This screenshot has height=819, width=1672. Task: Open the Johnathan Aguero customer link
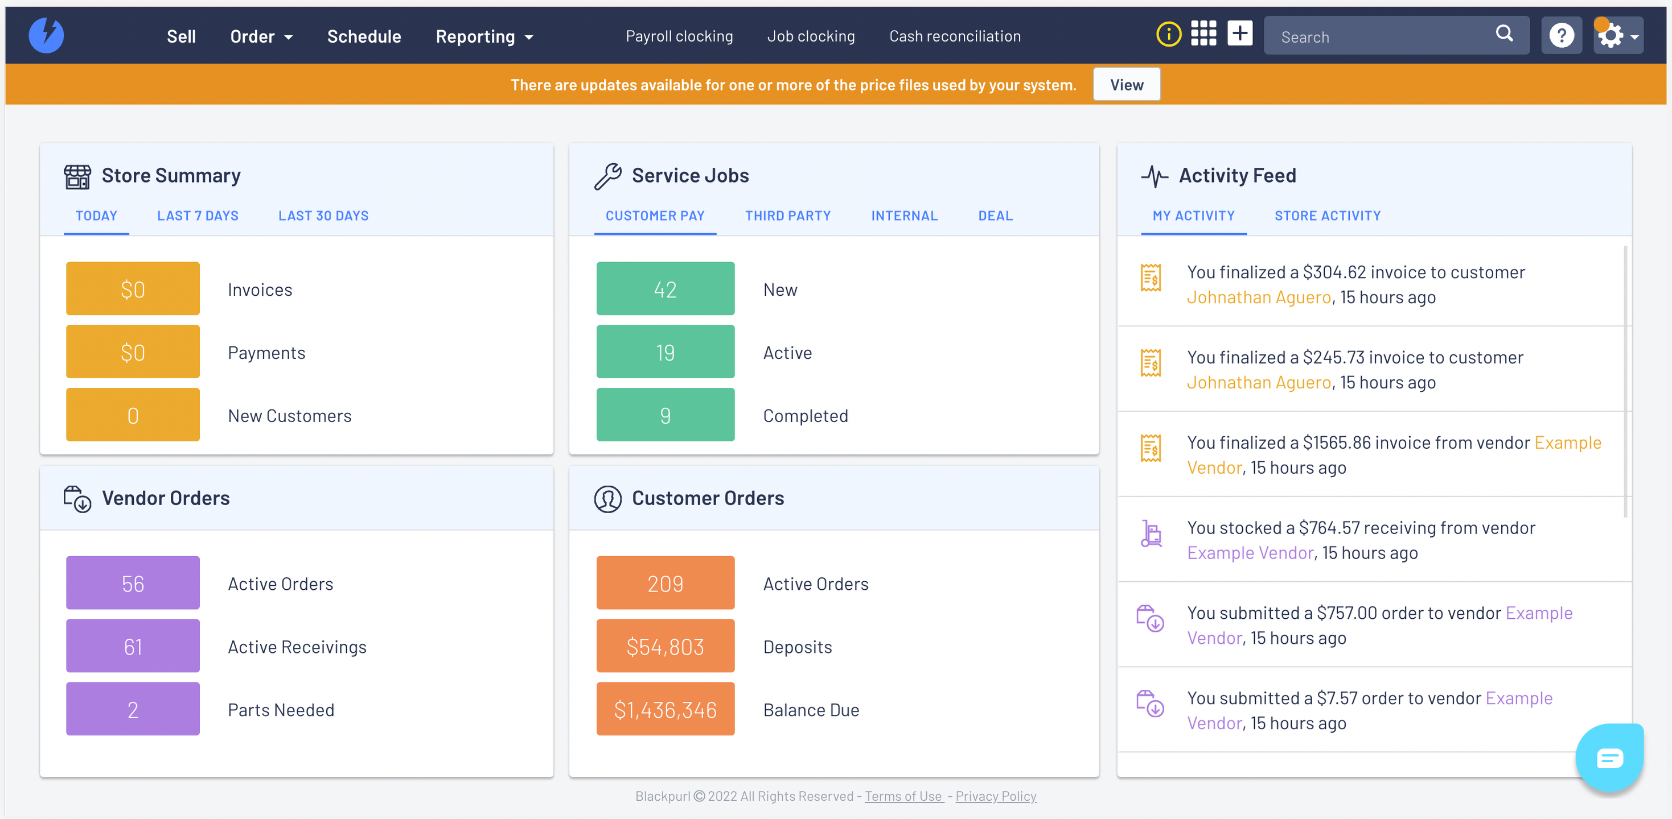[1259, 297]
